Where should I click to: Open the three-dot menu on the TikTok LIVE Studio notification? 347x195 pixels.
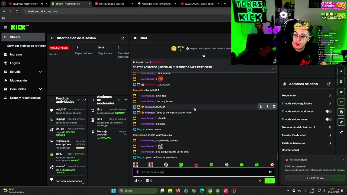[x=336, y=160]
